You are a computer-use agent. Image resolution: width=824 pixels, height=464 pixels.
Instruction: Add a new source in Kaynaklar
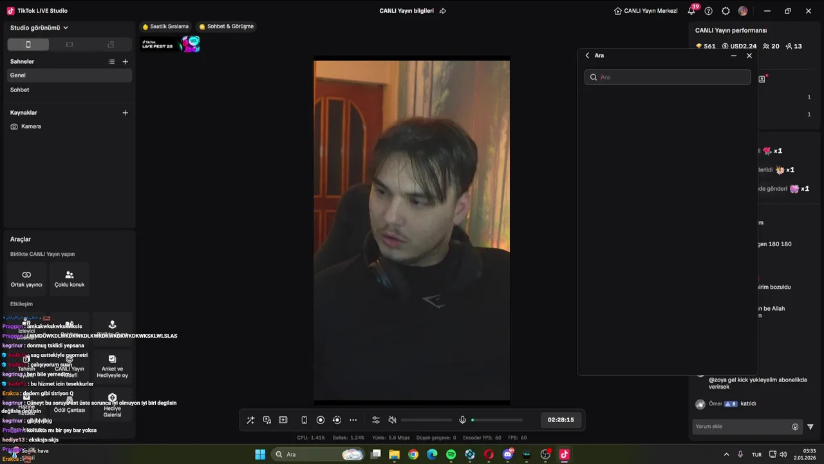click(126, 113)
